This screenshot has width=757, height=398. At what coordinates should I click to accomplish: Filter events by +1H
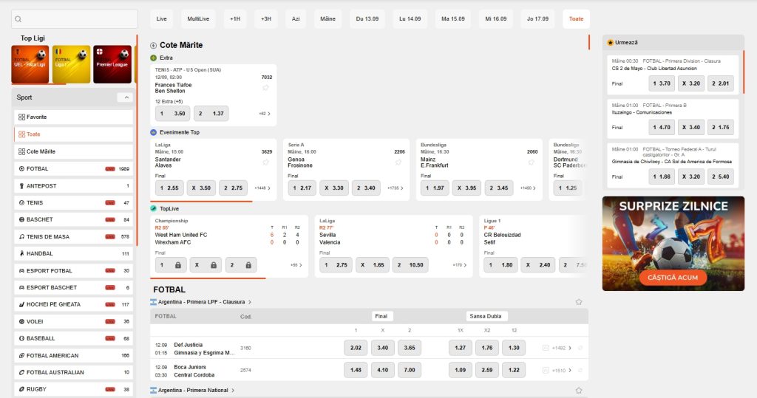coord(235,18)
